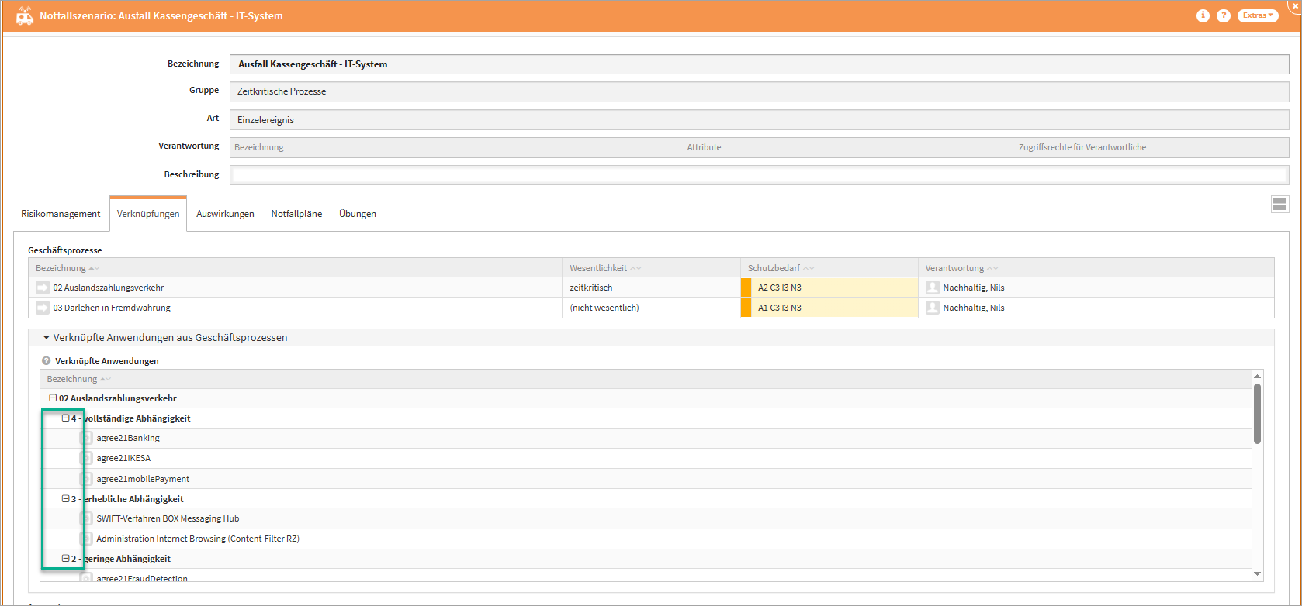
Task: Sort processes by Wesentlichkeit column header
Action: pos(598,268)
